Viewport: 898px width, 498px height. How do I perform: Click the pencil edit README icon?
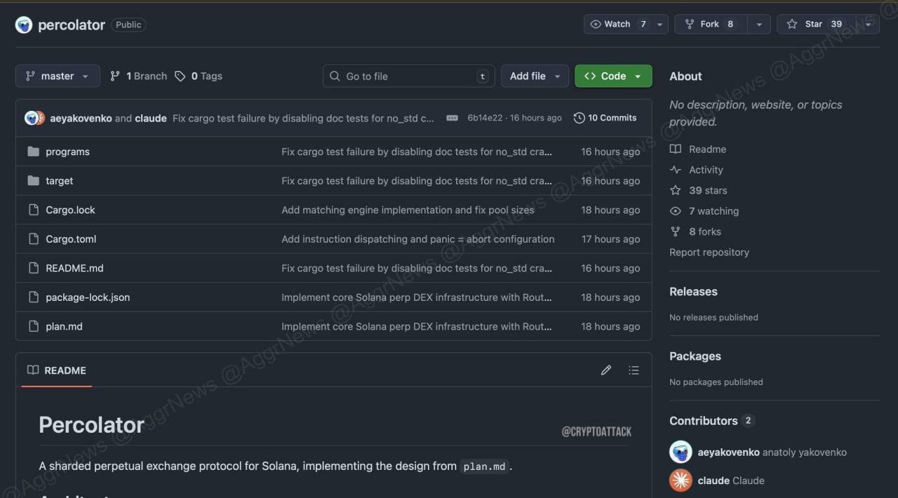[606, 370]
